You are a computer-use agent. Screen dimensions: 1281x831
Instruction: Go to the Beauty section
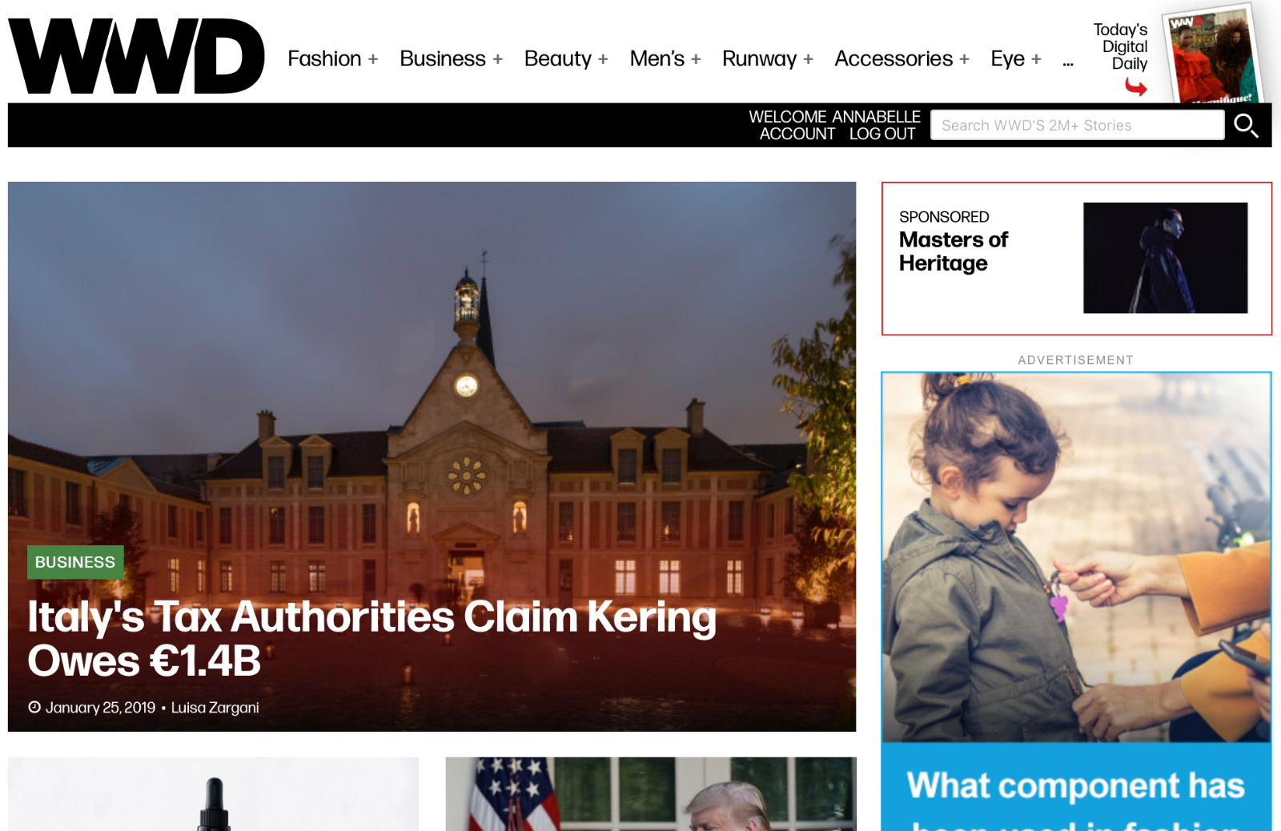click(x=558, y=59)
